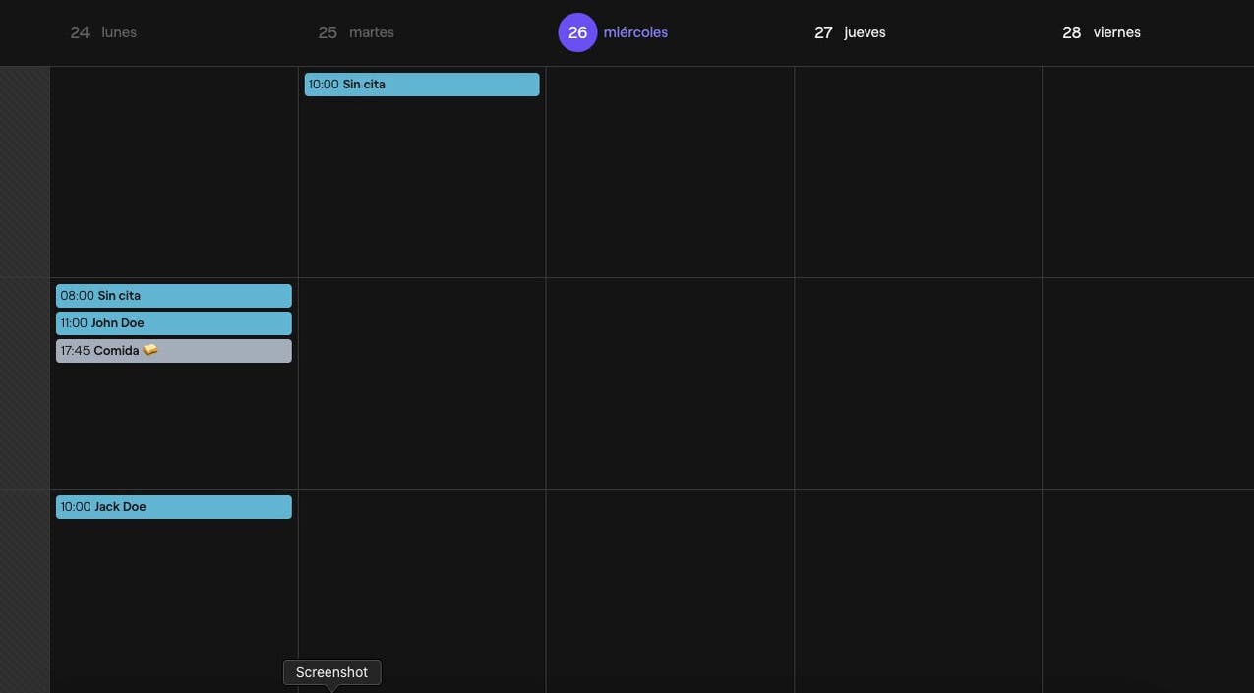The image size is (1254, 693).
Task: Click the sandwich emoji on Comida event
Action: [x=150, y=350]
